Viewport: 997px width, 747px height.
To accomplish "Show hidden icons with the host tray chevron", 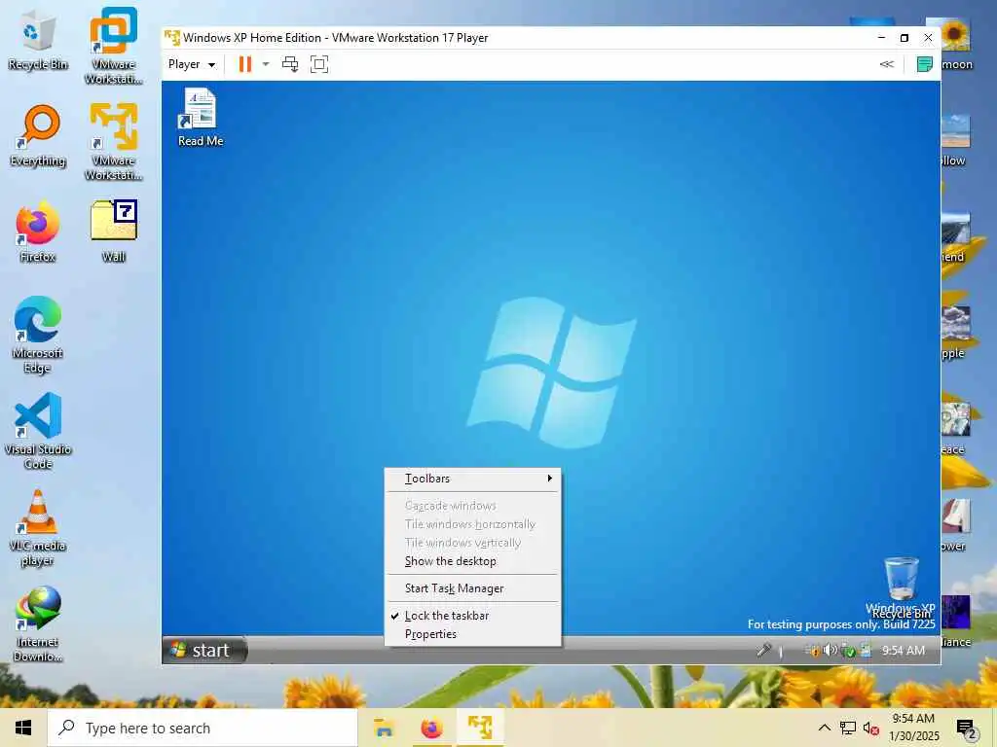I will 824,728.
